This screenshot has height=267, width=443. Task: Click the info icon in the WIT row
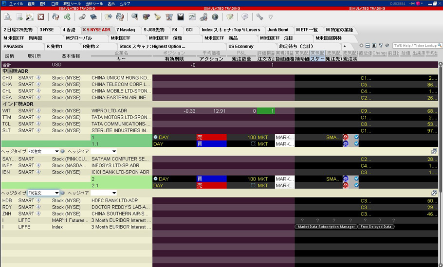38,110
